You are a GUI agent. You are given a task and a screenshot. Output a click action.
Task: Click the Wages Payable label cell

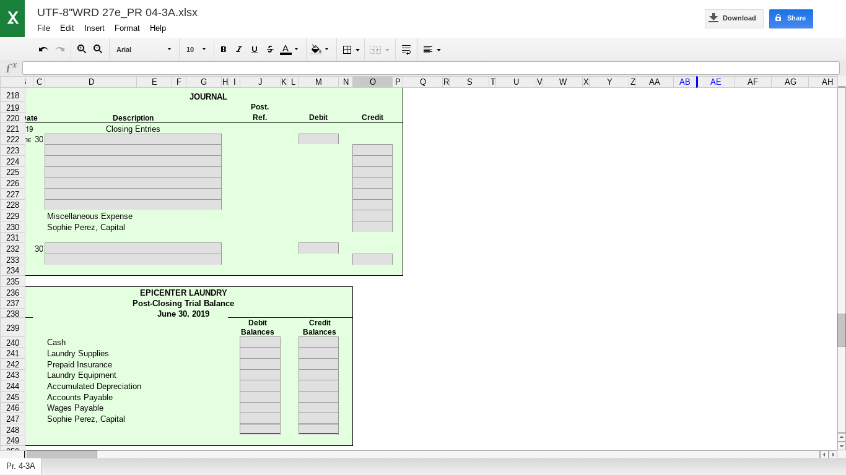tap(76, 408)
